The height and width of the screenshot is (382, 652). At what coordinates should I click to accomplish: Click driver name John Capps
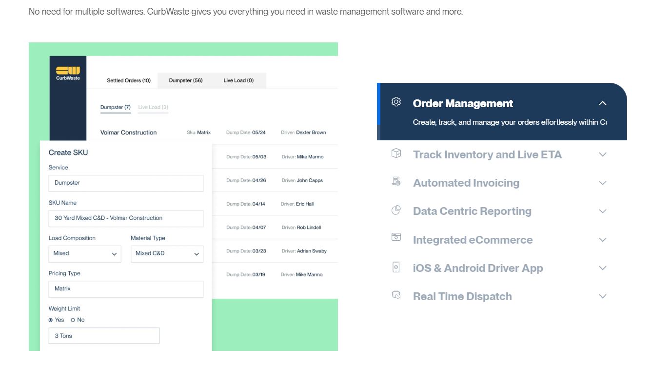pos(310,180)
